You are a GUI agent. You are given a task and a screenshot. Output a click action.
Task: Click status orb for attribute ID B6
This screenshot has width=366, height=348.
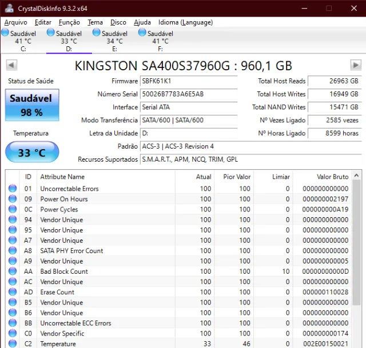point(13,313)
